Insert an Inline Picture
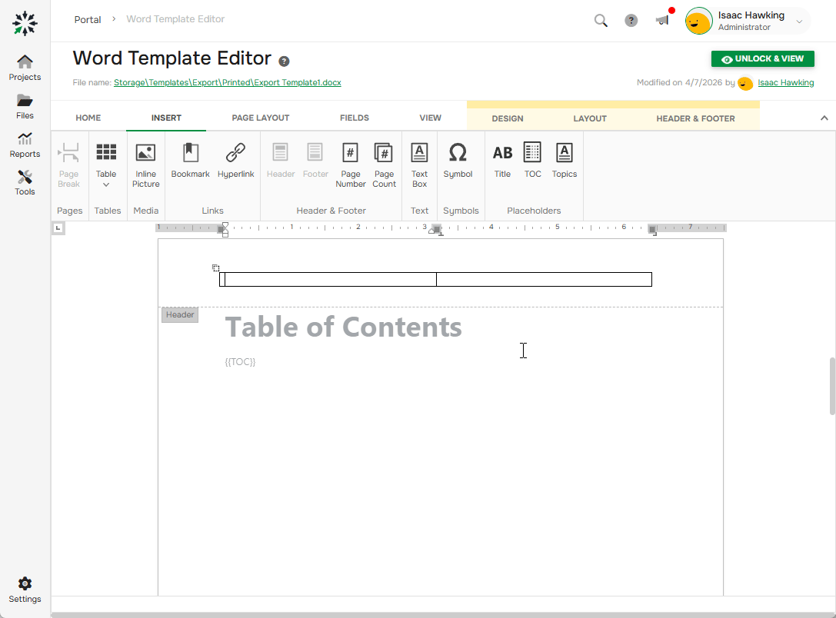 pos(145,165)
